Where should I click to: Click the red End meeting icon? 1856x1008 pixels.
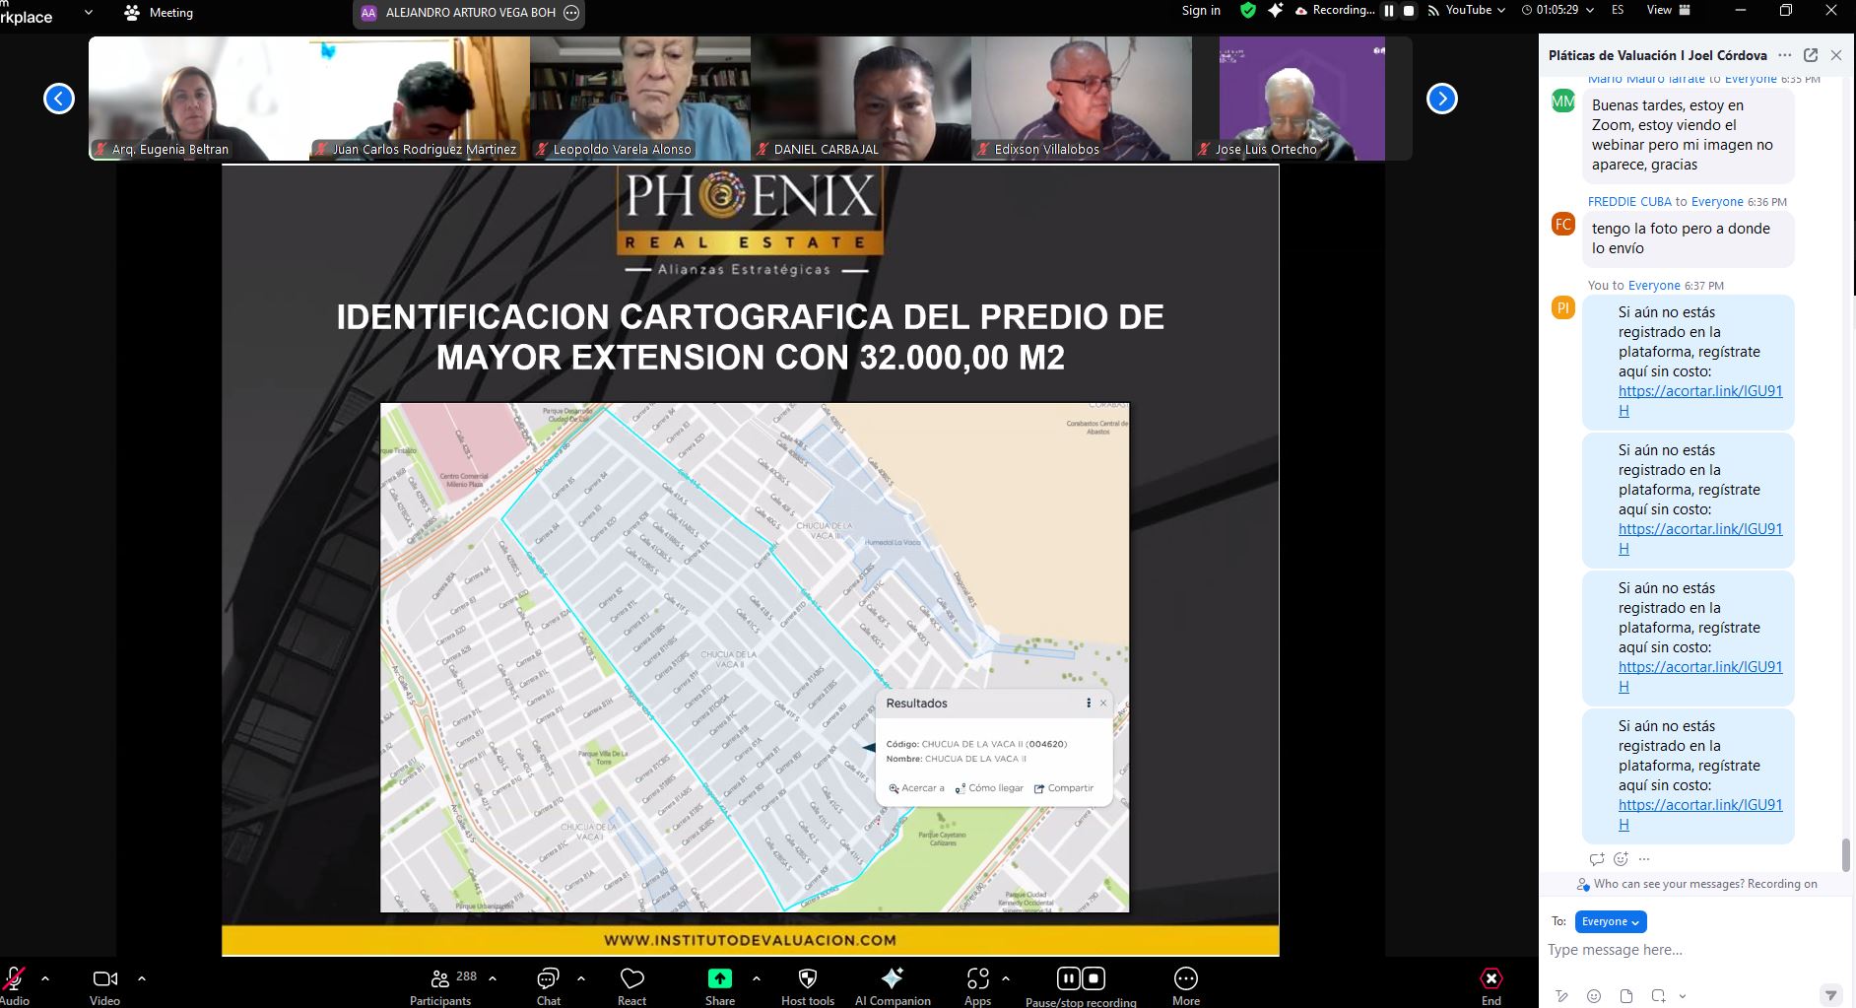coord(1491,978)
